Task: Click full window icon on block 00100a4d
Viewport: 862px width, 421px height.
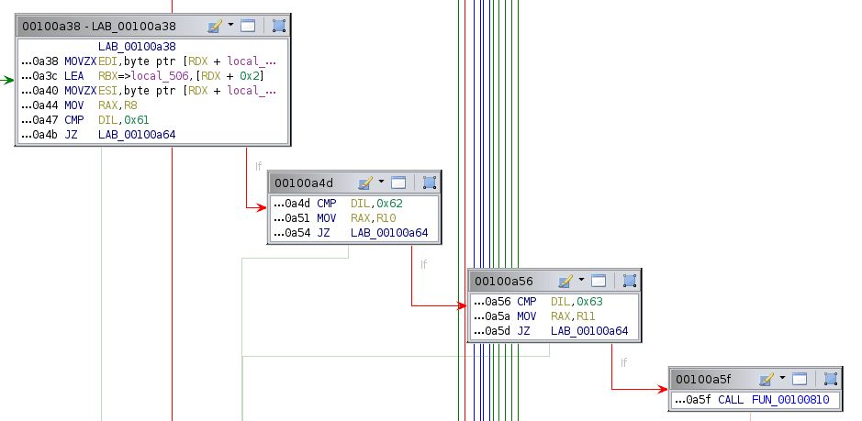Action: [x=398, y=183]
